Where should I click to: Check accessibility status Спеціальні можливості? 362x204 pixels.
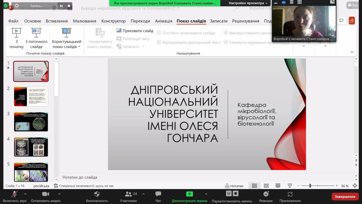pos(83,186)
